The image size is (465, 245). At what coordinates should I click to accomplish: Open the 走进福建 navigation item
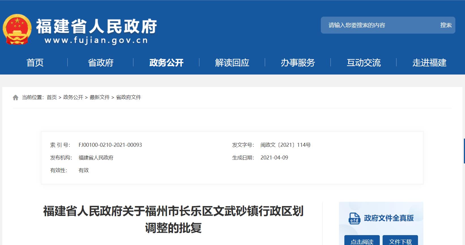[x=429, y=62]
